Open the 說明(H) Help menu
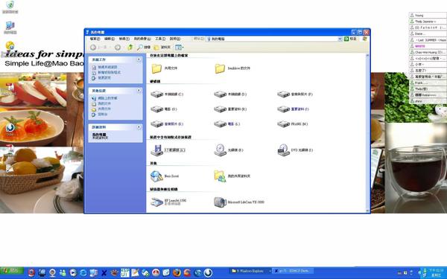Viewport: 447px width, 279px height. 175,39
